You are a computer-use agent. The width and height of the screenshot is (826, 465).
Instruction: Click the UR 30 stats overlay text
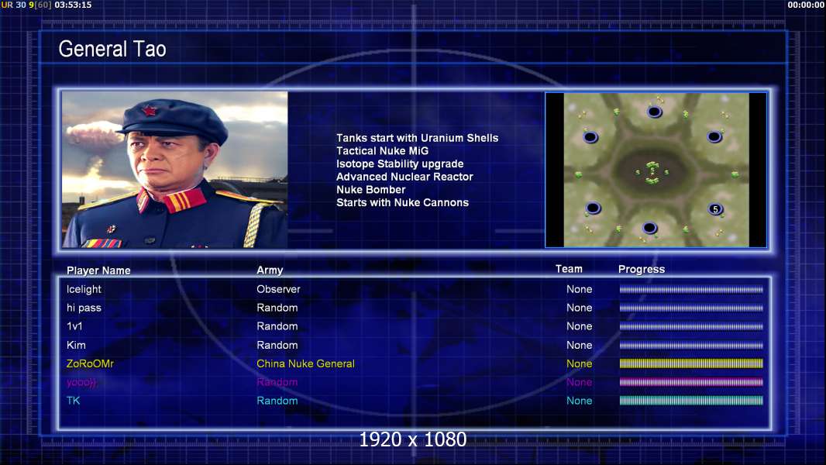13,5
